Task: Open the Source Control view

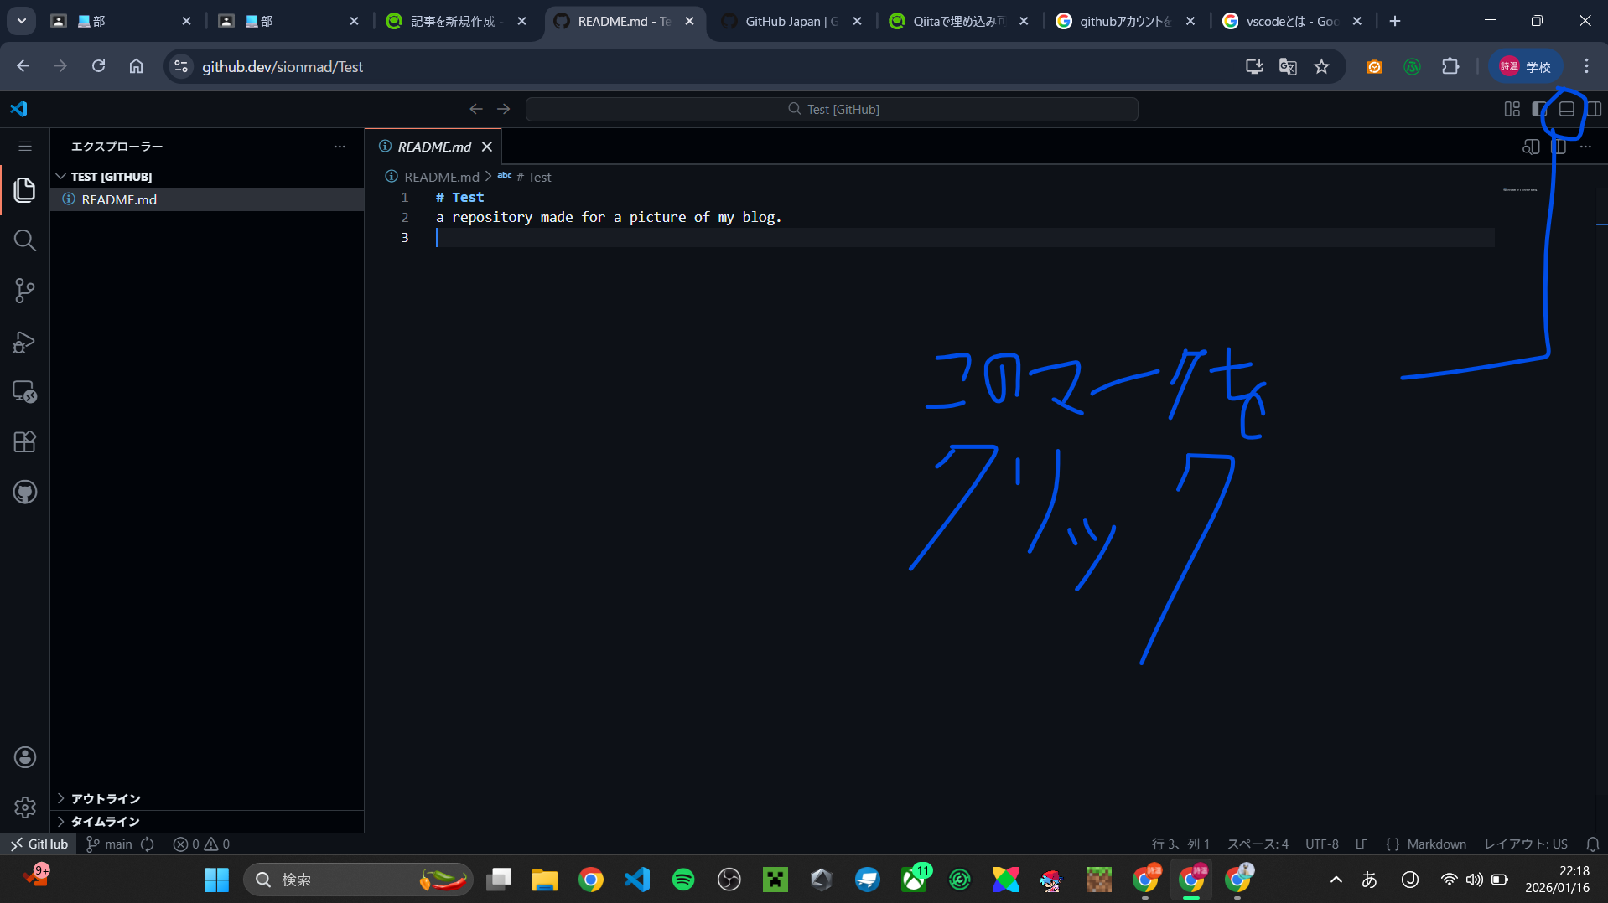Action: click(x=24, y=291)
